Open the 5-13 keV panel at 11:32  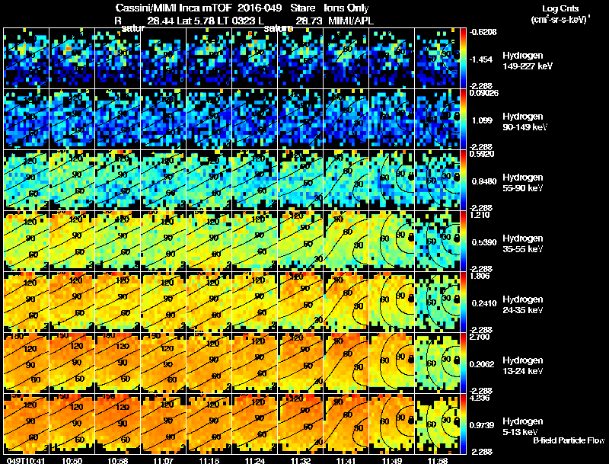[x=300, y=424]
